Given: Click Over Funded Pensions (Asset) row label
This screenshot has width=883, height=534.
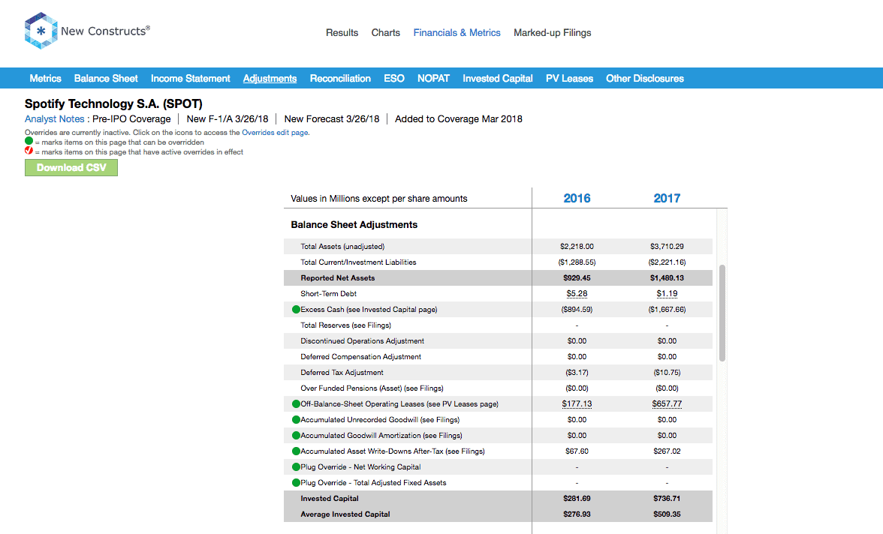Looking at the screenshot, I should [x=372, y=388].
